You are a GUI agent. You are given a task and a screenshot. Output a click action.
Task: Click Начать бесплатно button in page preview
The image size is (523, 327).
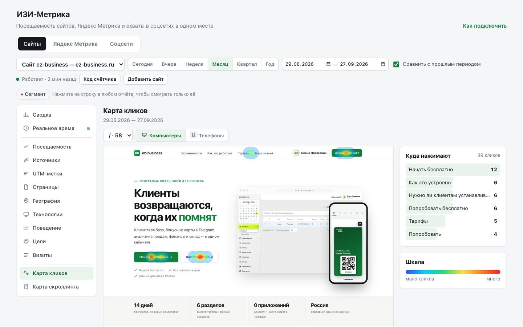coord(156,257)
